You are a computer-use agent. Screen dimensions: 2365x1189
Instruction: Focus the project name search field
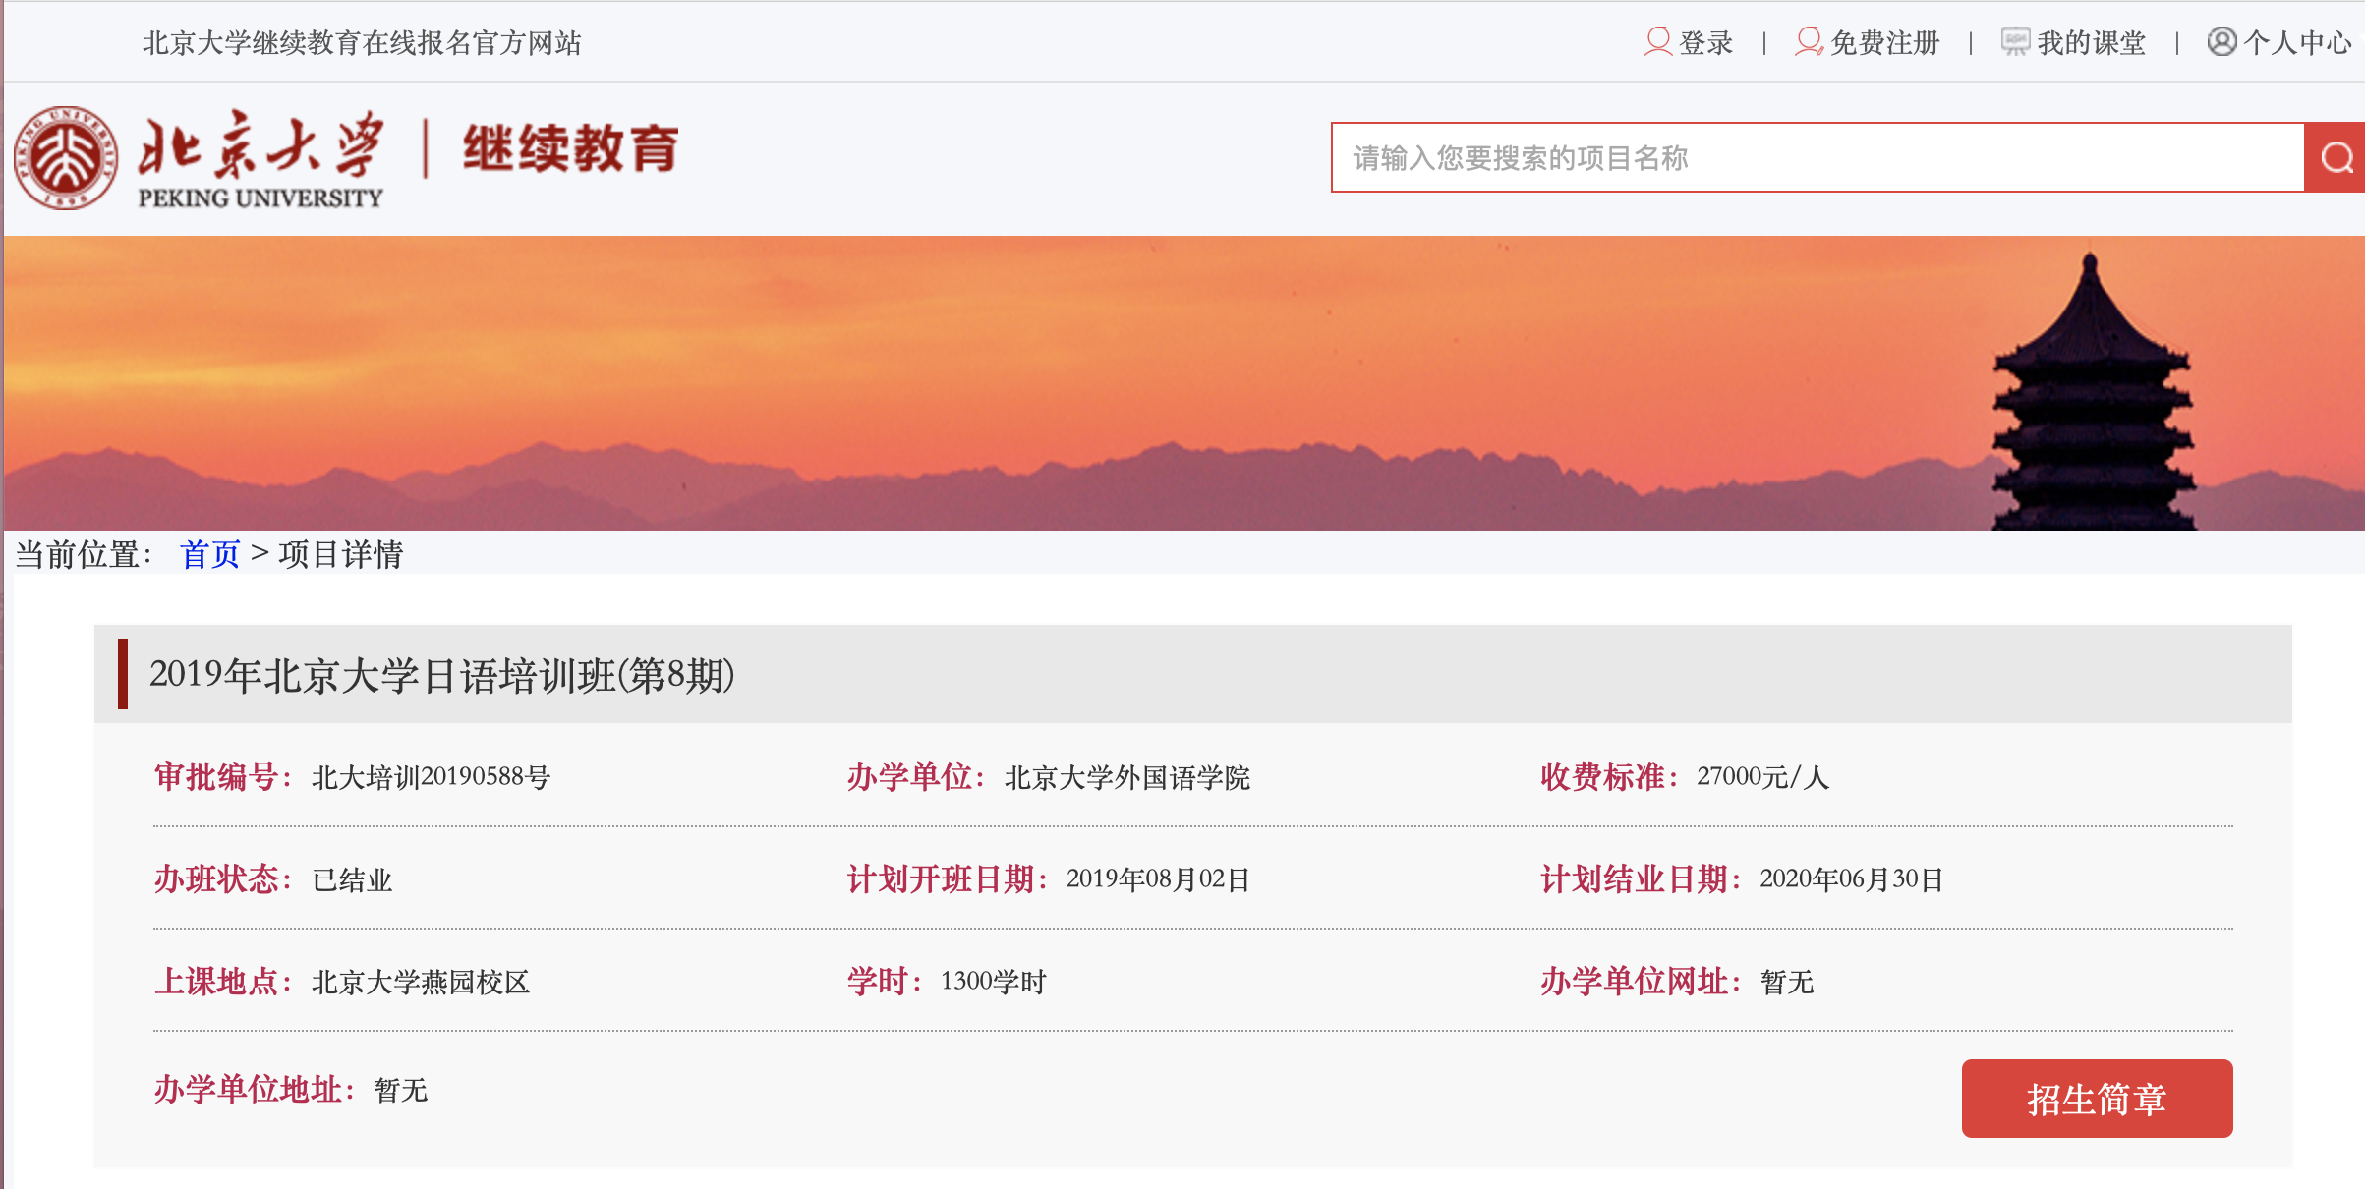coord(1817,157)
